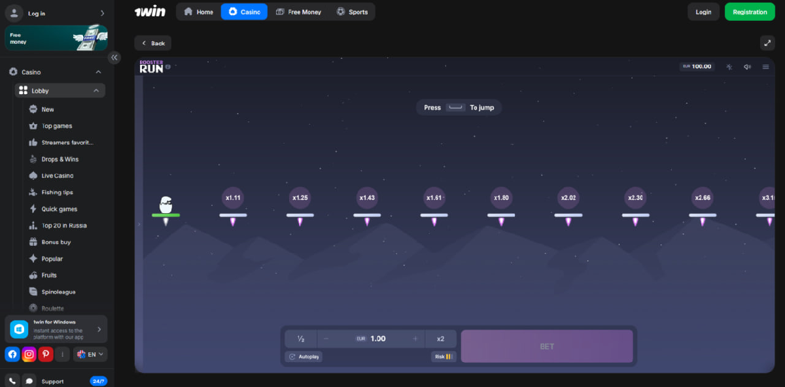Collapse the left sidebar with double chevron
785x387 pixels.
(x=114, y=58)
